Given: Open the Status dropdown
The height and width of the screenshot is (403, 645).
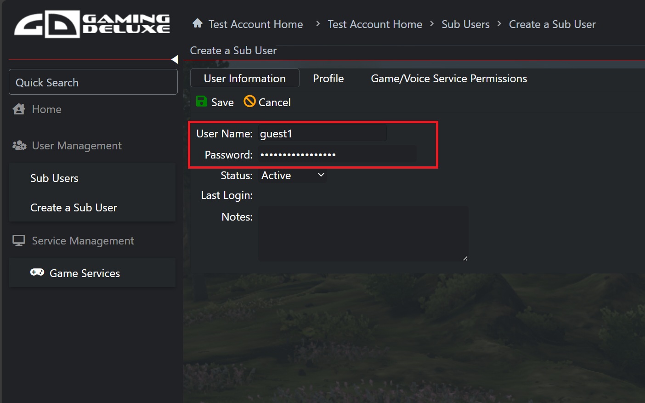Looking at the screenshot, I should [293, 176].
